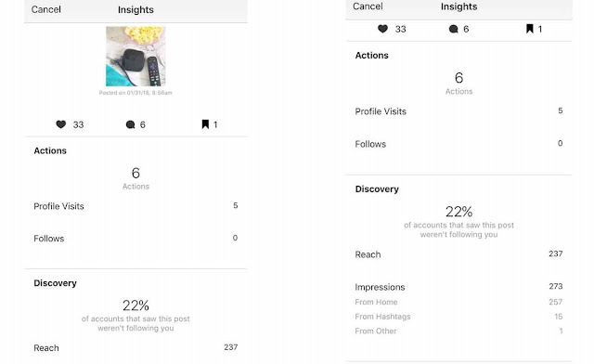594x364 pixels.
Task: Tap Cancel on the left Insights screen
Action: click(x=45, y=9)
